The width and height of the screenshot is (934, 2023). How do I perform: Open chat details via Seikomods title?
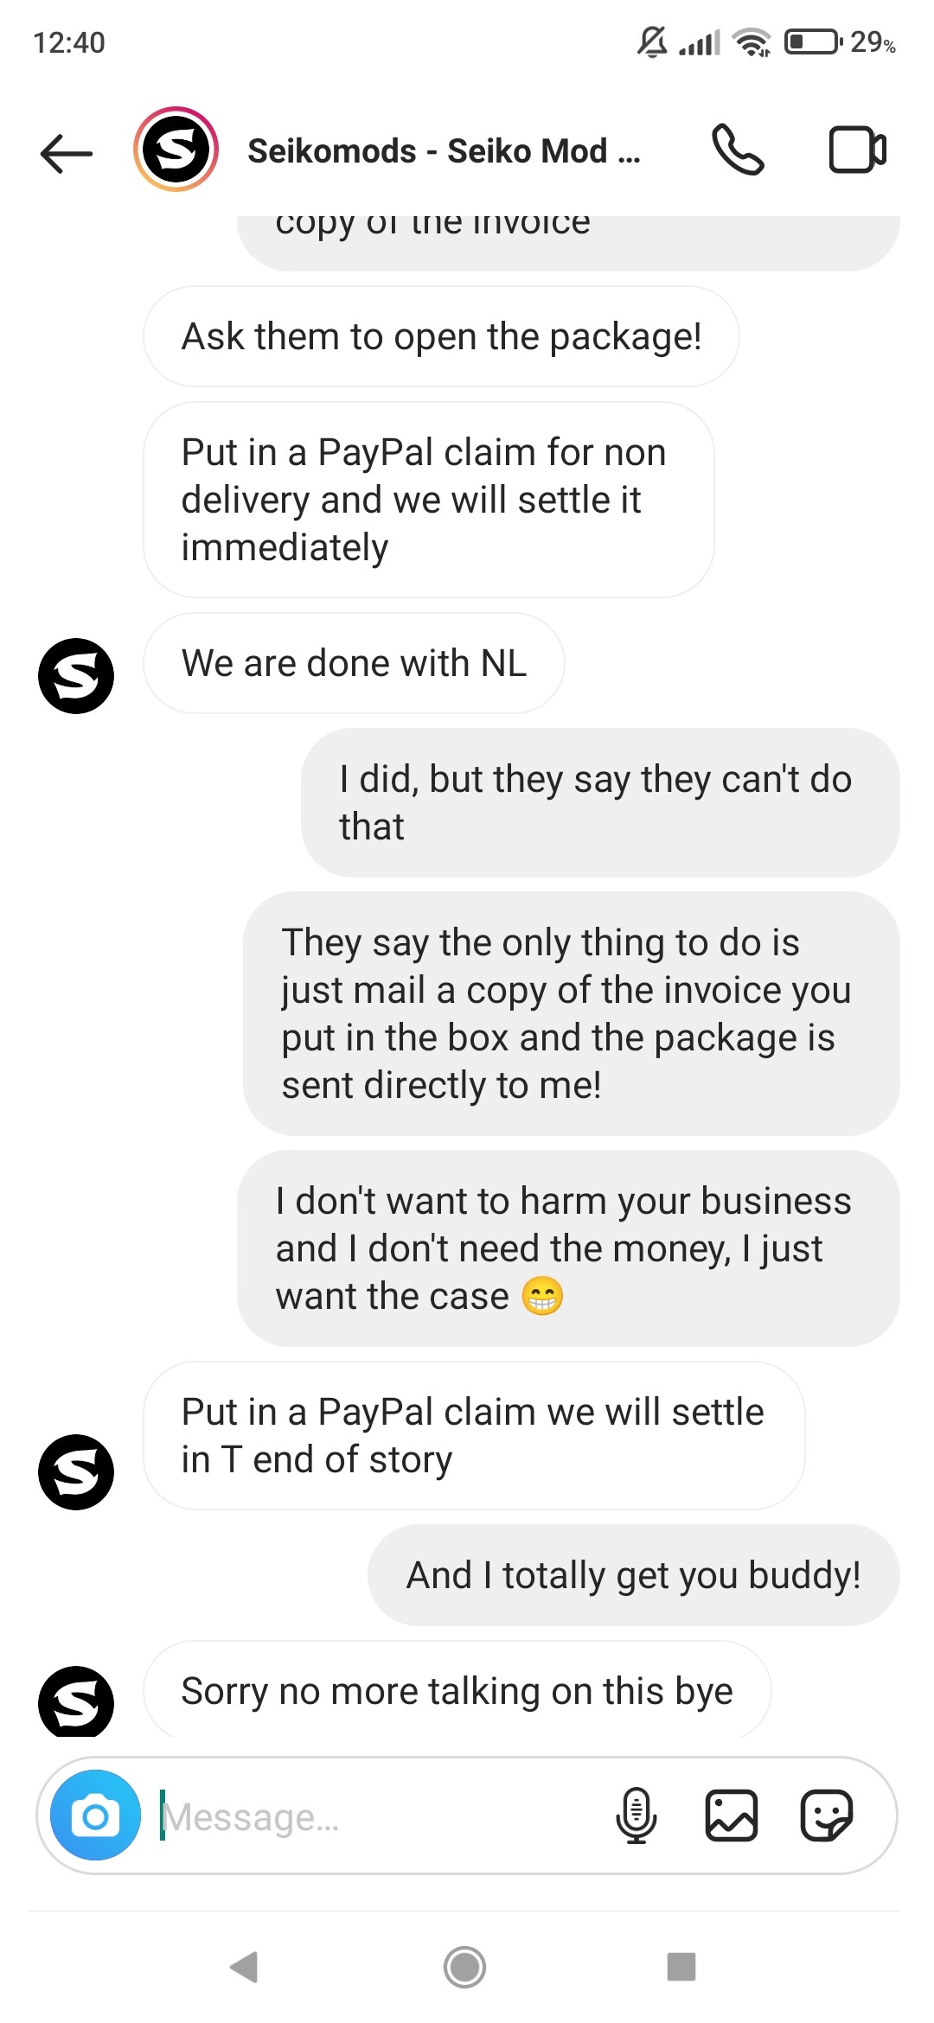[x=444, y=151]
